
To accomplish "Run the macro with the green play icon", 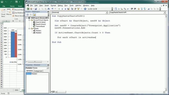I will (x=59, y=9).
